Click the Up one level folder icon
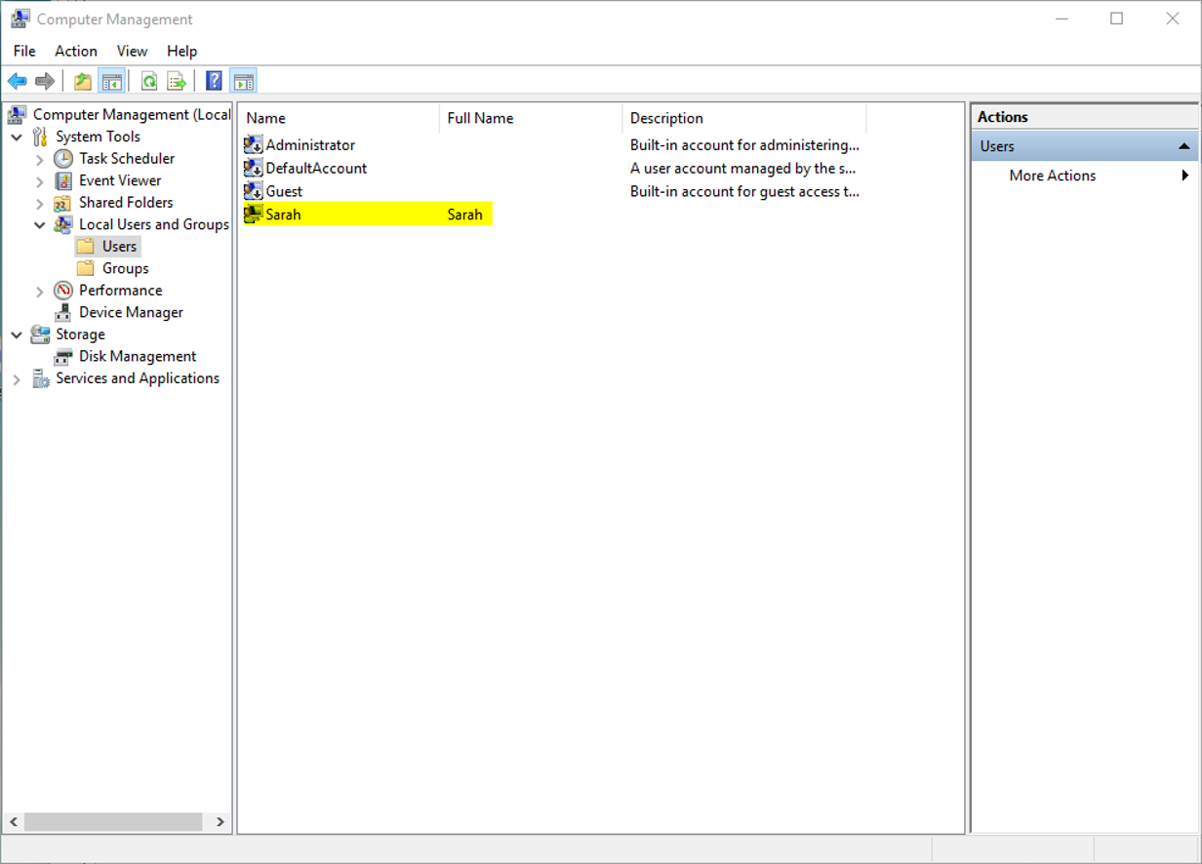1202x864 pixels. point(83,81)
